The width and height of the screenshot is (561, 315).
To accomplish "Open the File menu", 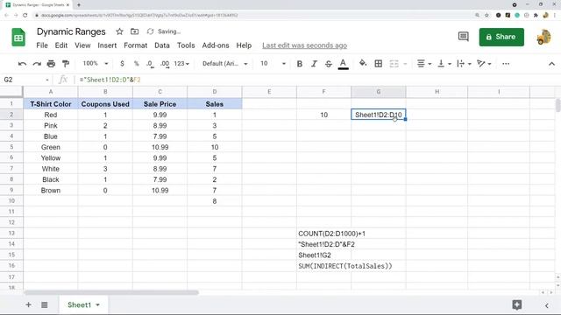I will [42, 45].
